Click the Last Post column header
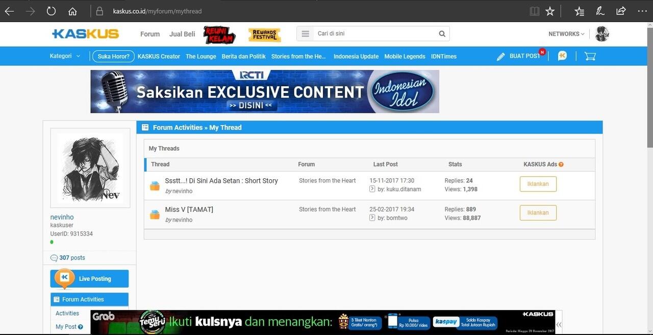 click(x=386, y=164)
